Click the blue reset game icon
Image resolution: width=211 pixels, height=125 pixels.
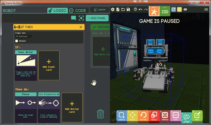[173, 9]
